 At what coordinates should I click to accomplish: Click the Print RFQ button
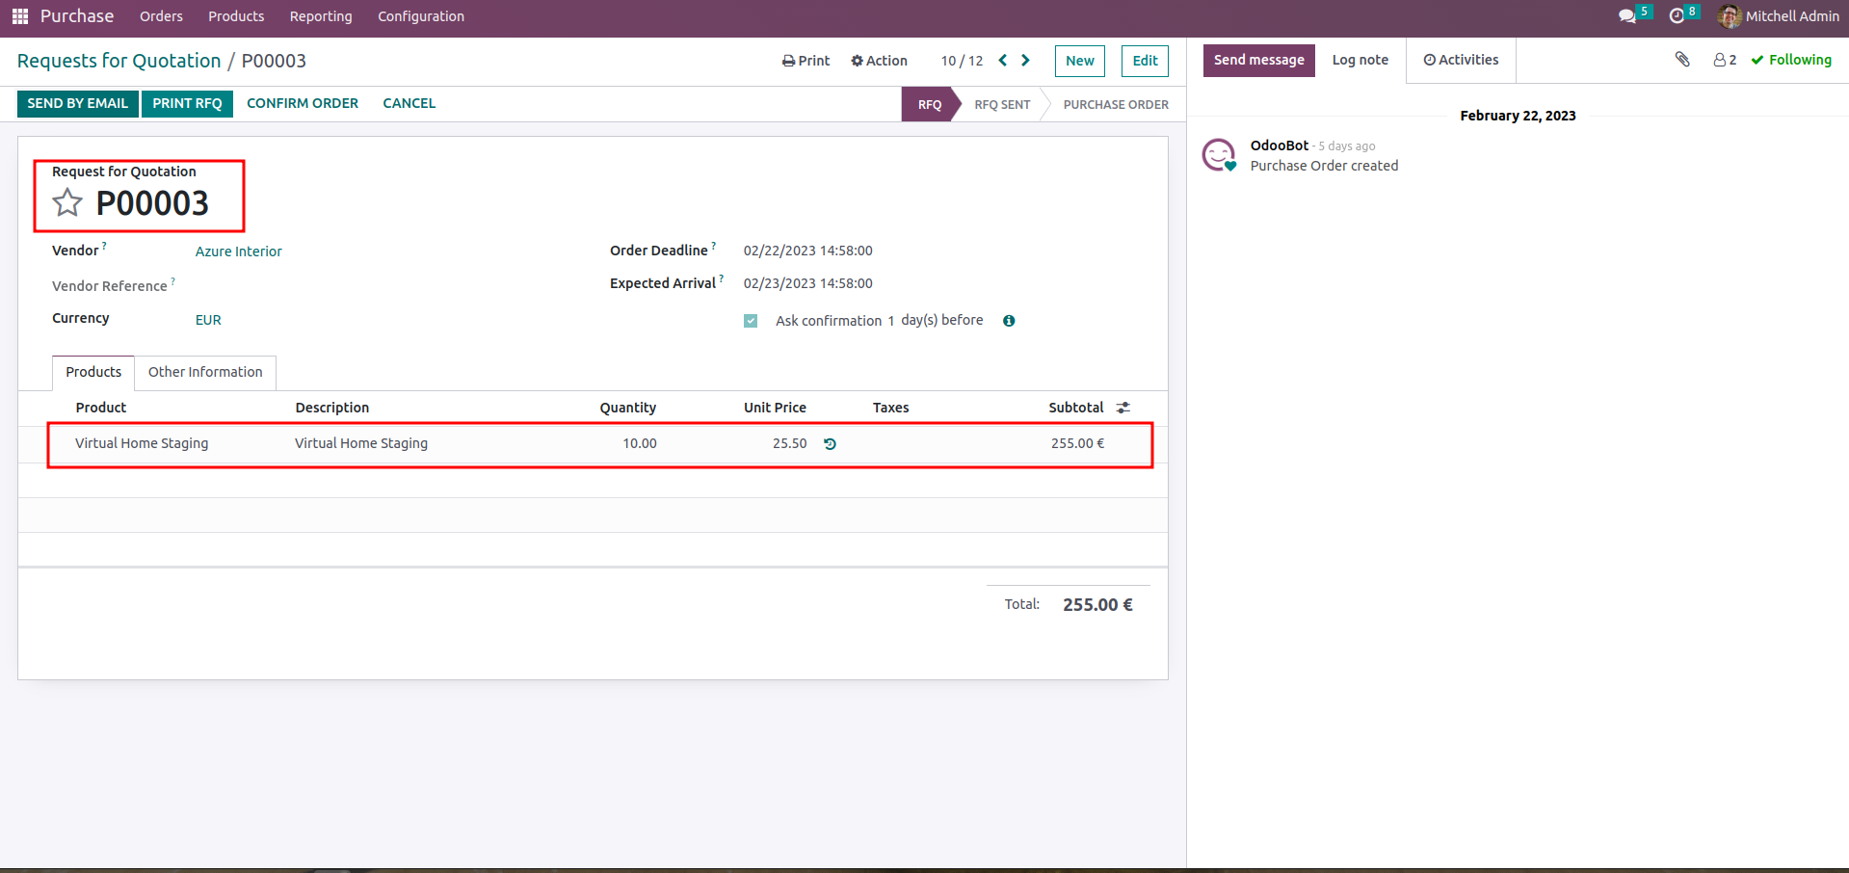click(187, 103)
